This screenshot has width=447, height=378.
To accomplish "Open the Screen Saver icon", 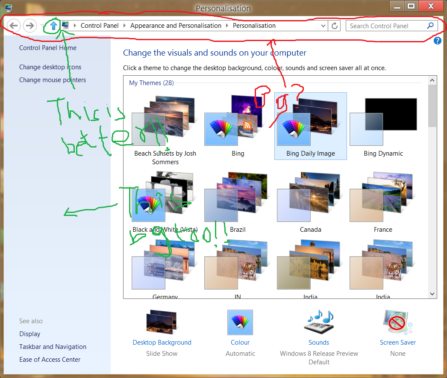I will pyautogui.click(x=398, y=322).
